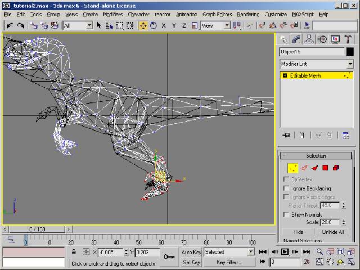Switch to Polygon sub-object selection
Viewport: 360px width, 270px height.
325,168
